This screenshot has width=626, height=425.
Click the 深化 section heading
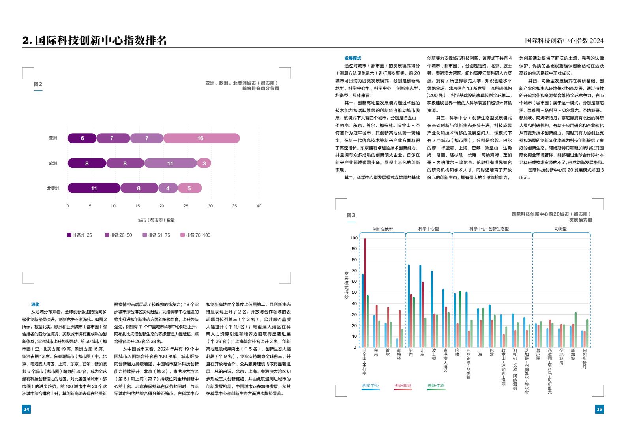(35, 304)
